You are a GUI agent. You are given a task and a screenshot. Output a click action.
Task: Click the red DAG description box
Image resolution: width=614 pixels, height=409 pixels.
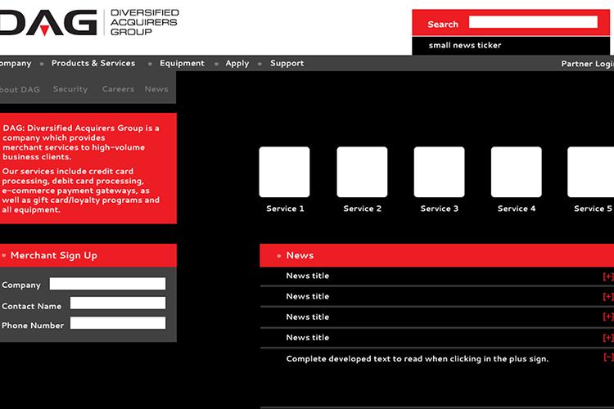(x=88, y=169)
